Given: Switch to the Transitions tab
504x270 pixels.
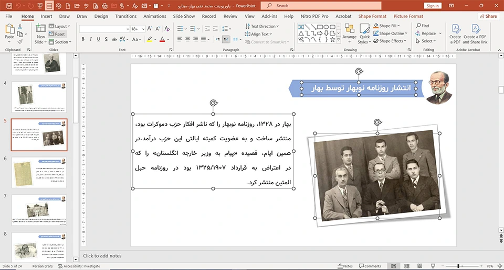Looking at the screenshot, I should click(x=125, y=16).
